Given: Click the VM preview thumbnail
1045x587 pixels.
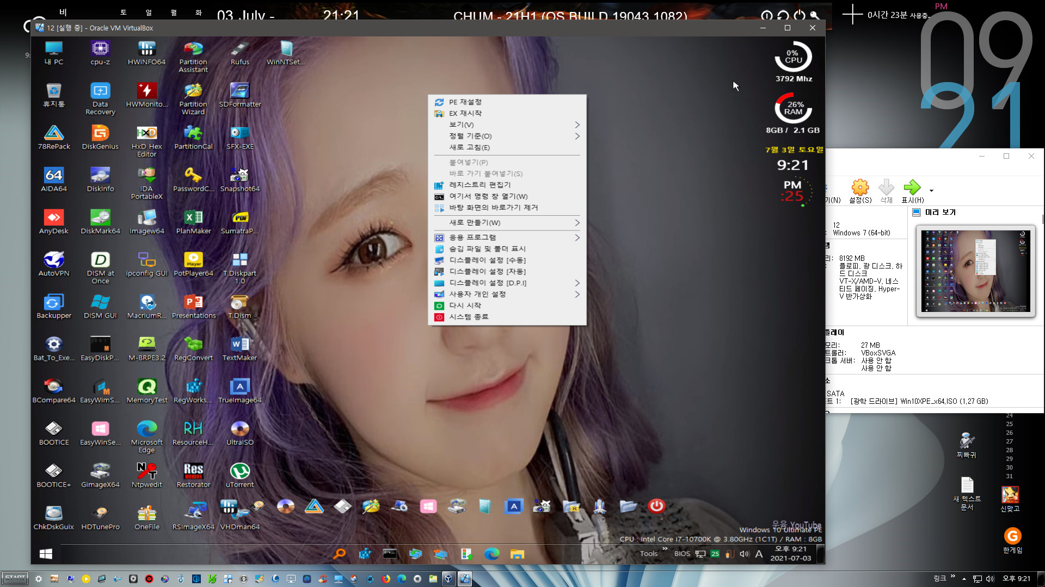Looking at the screenshot, I should tap(975, 271).
